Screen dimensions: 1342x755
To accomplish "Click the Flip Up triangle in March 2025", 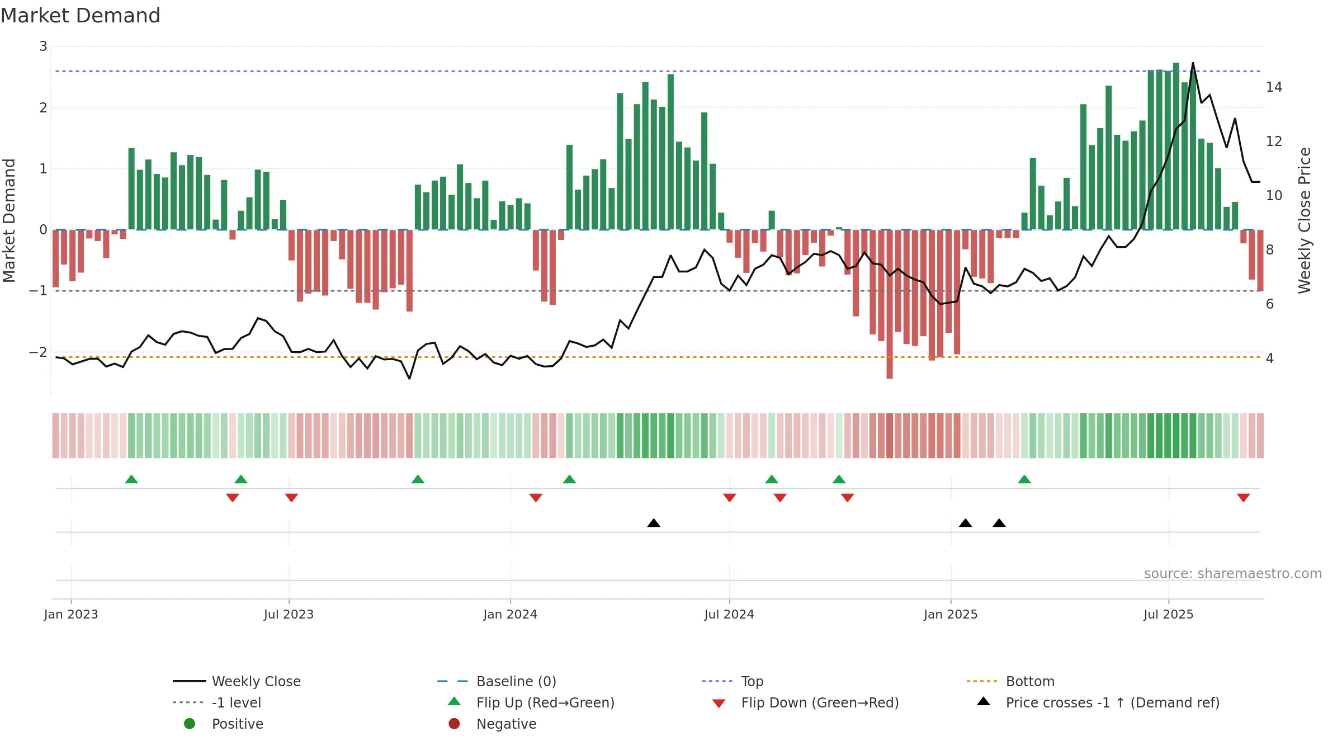I will click(1024, 479).
